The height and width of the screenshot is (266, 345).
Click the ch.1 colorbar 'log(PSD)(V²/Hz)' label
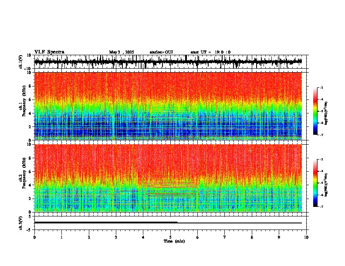[x=326, y=113]
